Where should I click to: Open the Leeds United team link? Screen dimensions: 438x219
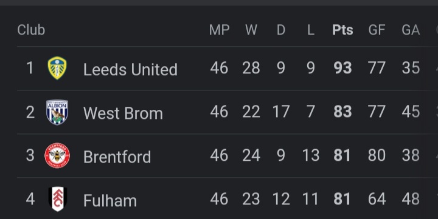130,69
